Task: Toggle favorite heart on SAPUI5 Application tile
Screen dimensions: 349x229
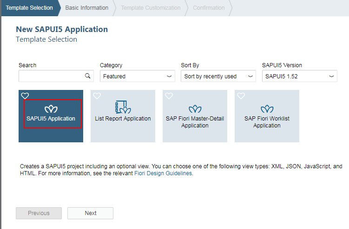Action: pyautogui.click(x=25, y=96)
